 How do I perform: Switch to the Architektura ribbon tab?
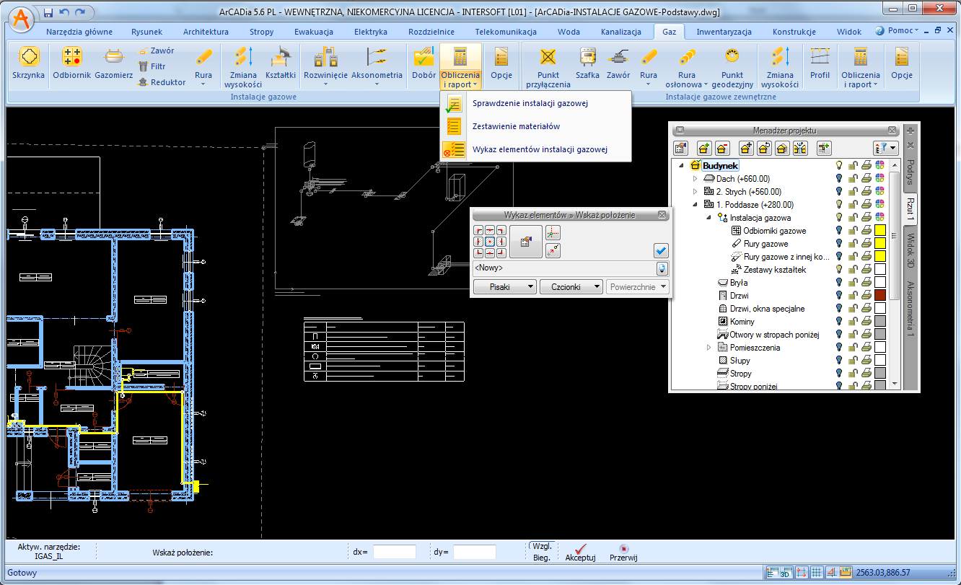pyautogui.click(x=206, y=32)
